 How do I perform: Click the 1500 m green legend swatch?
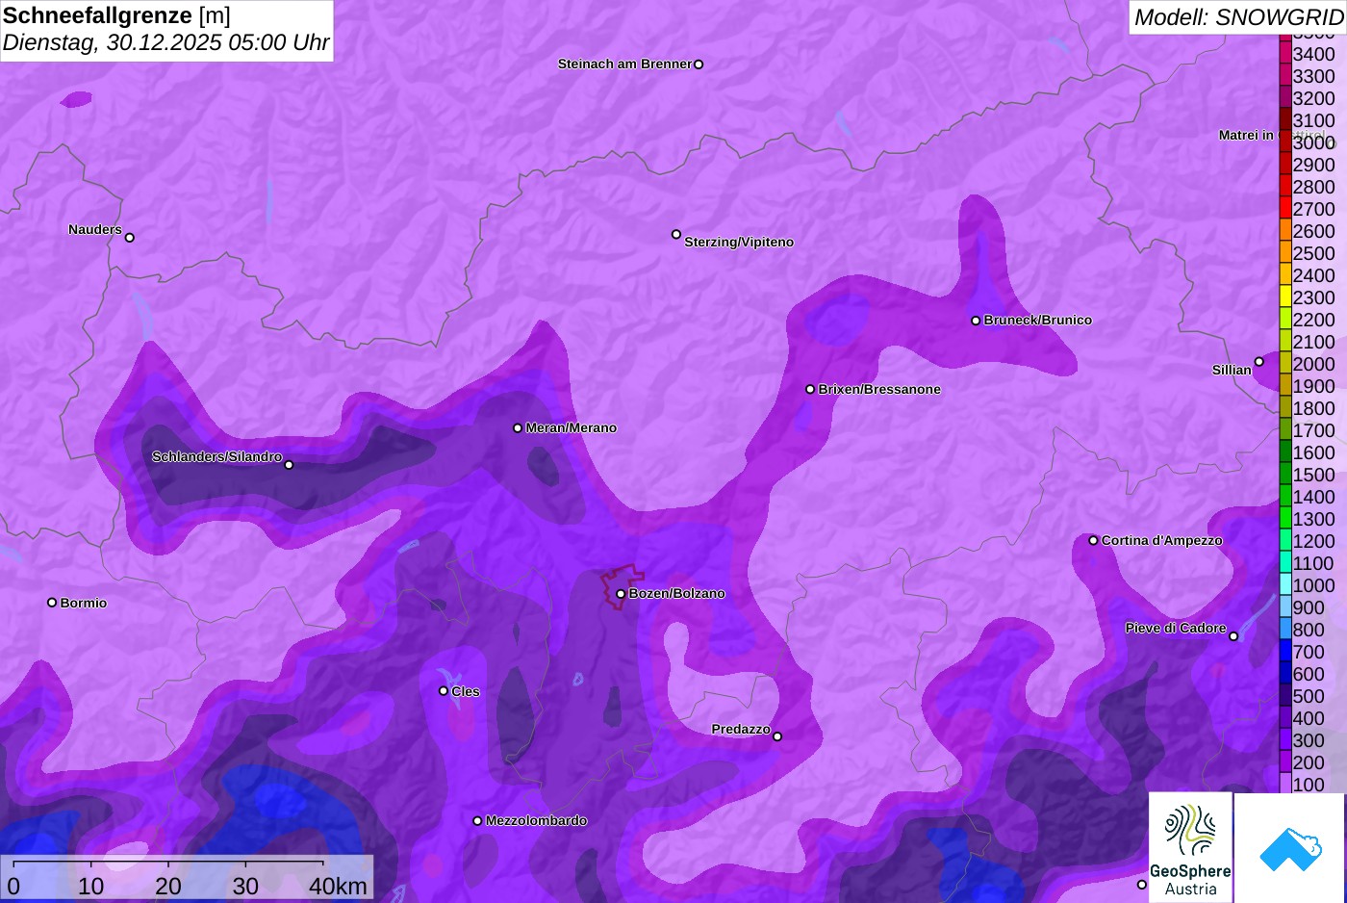(1285, 474)
